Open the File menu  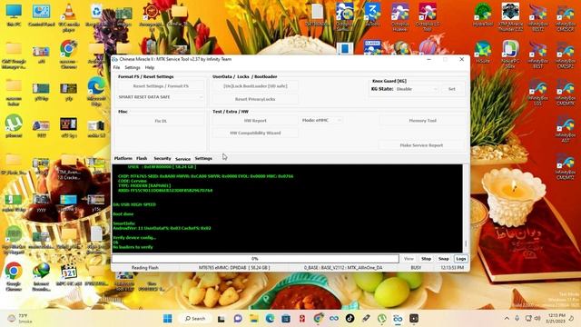[x=116, y=67]
